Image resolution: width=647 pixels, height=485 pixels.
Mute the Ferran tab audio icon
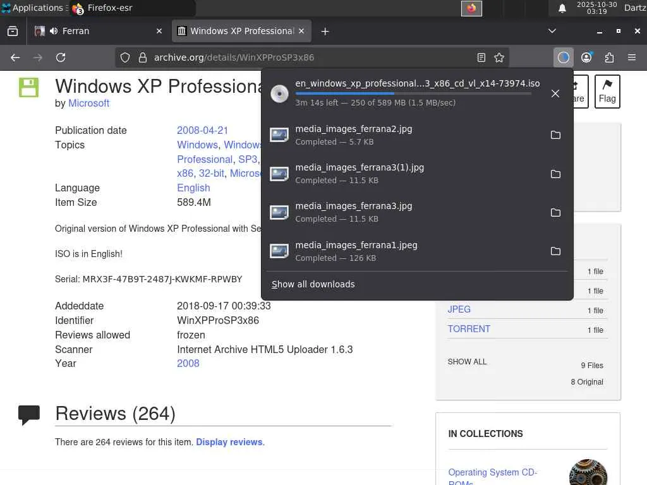[x=54, y=31]
